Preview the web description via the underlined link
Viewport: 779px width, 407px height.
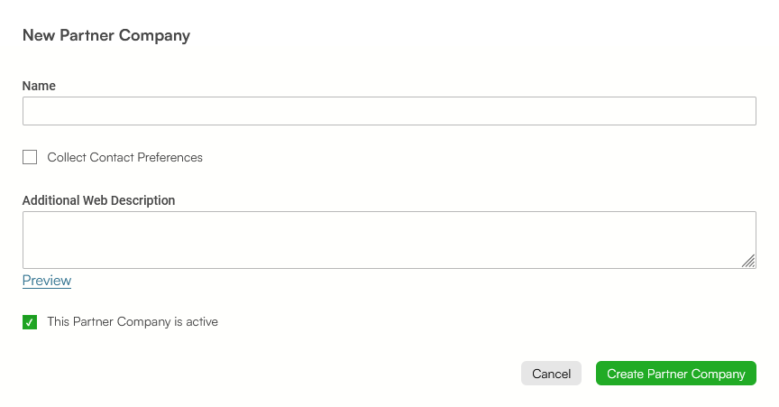47,281
